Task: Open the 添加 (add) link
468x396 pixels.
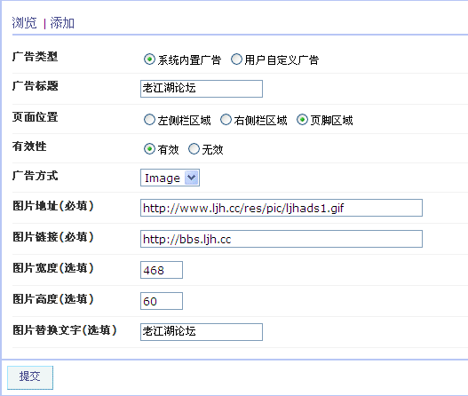Action: [x=62, y=23]
